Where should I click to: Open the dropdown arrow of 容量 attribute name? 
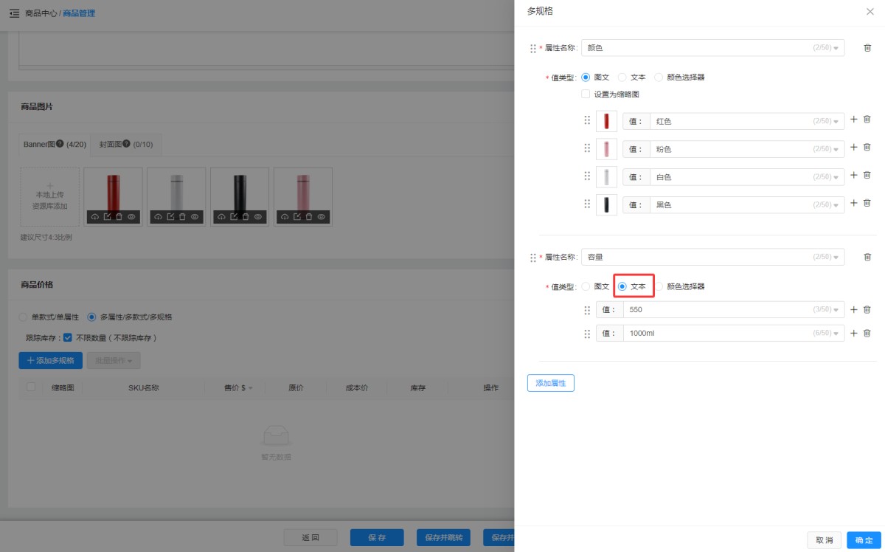point(836,258)
